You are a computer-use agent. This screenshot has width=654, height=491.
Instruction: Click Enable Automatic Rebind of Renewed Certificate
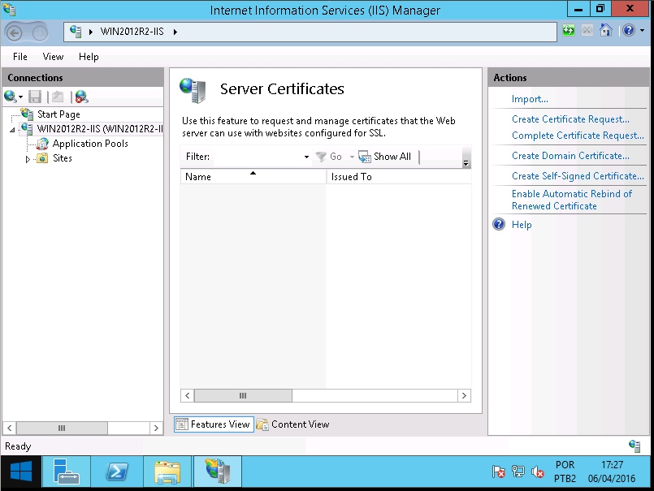coord(571,200)
